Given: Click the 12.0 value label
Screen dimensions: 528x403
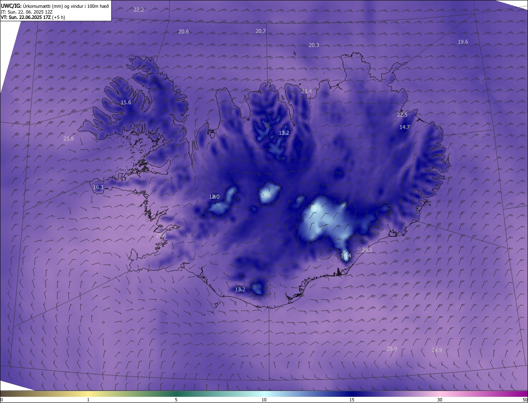Looking at the screenshot, I should 214,197.
